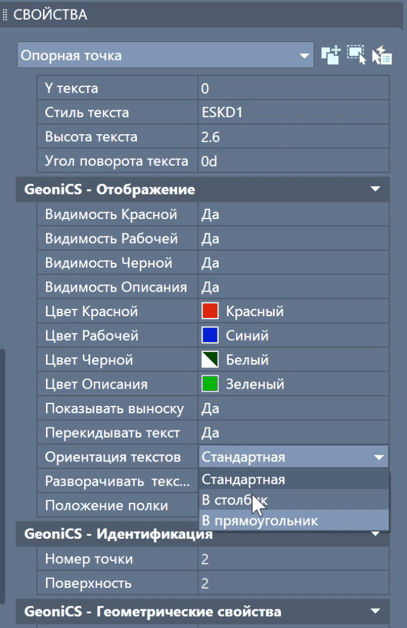Choose В прямоугольник from the orientation list
The width and height of the screenshot is (407, 628).
[x=260, y=521]
